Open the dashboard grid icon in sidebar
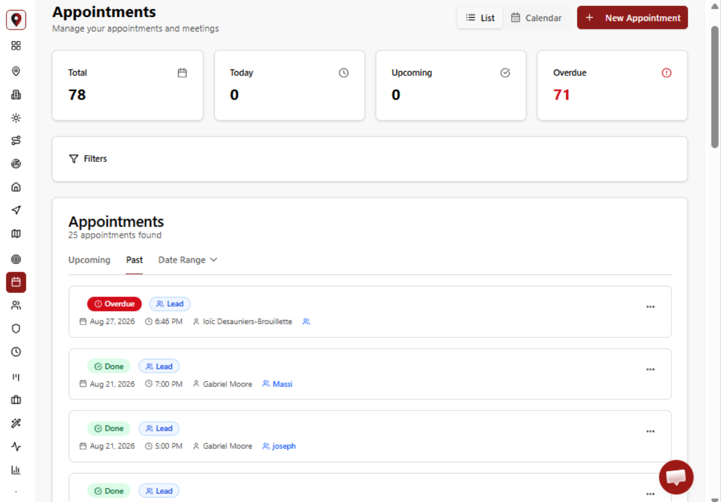721x502 pixels. pos(16,46)
